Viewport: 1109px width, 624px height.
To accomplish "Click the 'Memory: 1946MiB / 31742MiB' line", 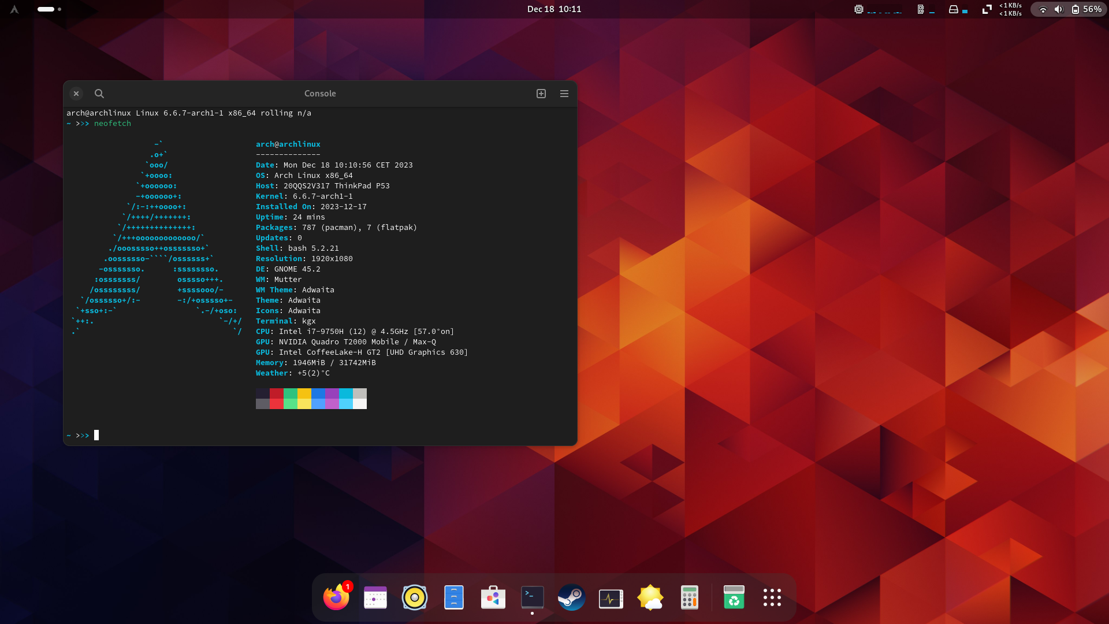I will tap(316, 363).
